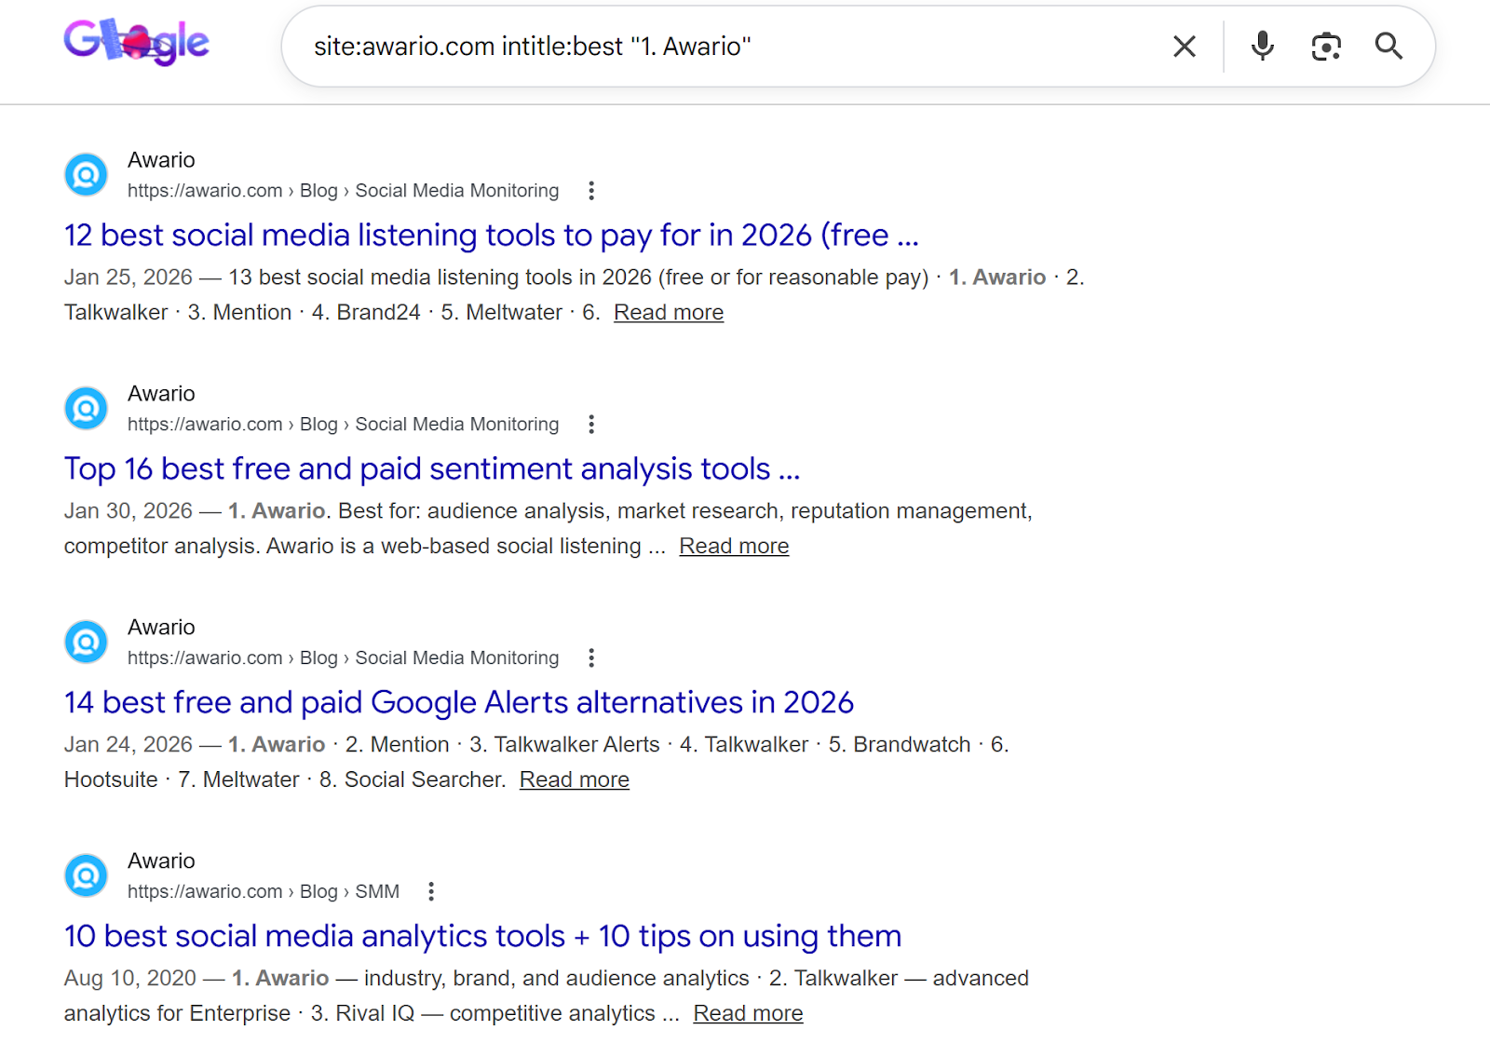Click Read more under analytics tools snippet
The height and width of the screenshot is (1043, 1490).
point(747,1014)
